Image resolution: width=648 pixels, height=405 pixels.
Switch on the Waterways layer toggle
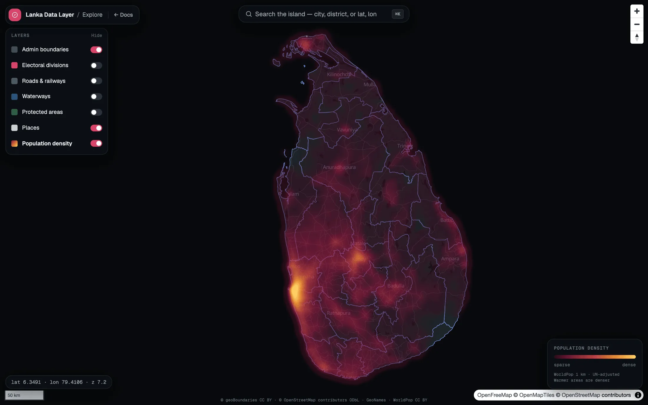pyautogui.click(x=96, y=96)
